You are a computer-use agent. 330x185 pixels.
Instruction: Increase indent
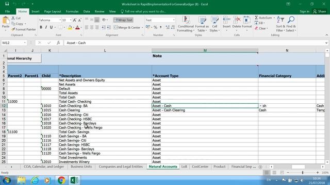tap(108, 27)
